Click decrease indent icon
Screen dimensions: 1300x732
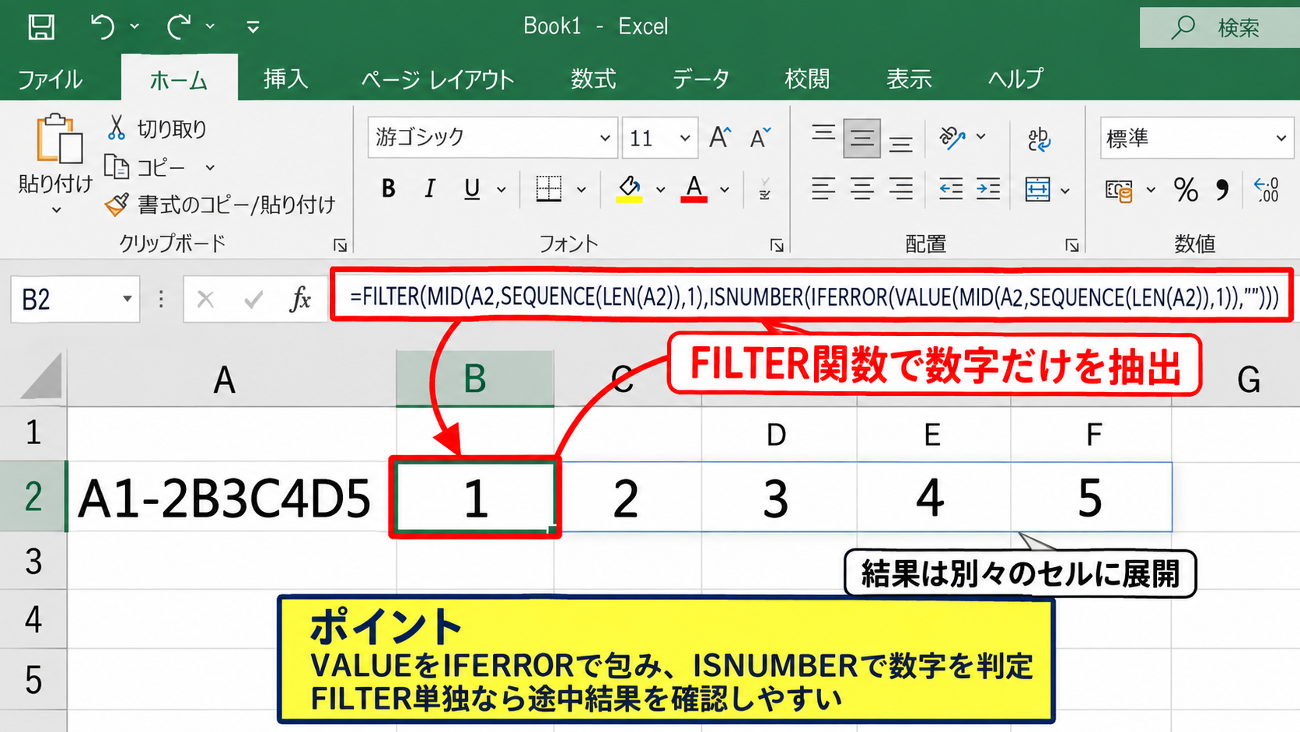click(x=950, y=189)
